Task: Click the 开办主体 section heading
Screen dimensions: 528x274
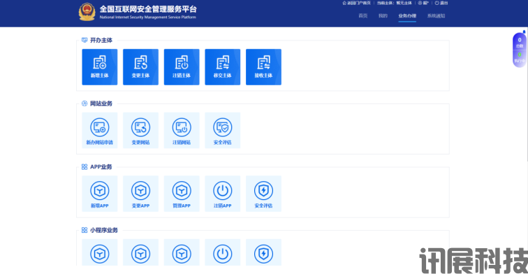Action: [101, 40]
